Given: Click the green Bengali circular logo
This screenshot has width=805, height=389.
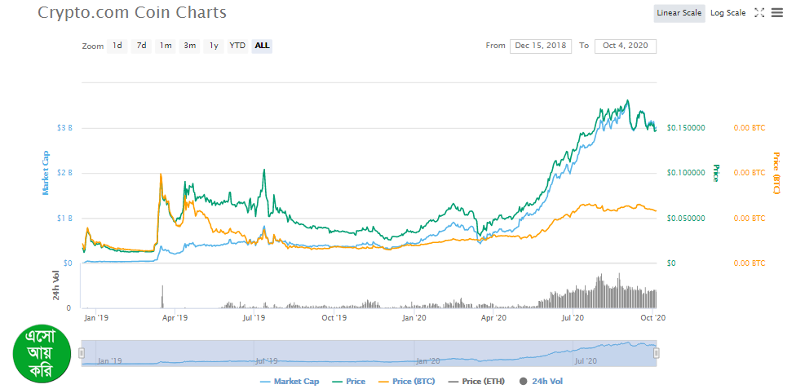Looking at the screenshot, I should point(41,356).
